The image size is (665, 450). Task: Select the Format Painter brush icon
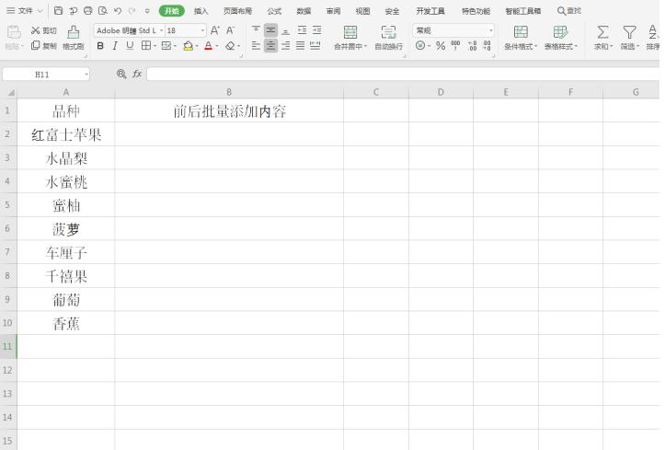coord(74,32)
